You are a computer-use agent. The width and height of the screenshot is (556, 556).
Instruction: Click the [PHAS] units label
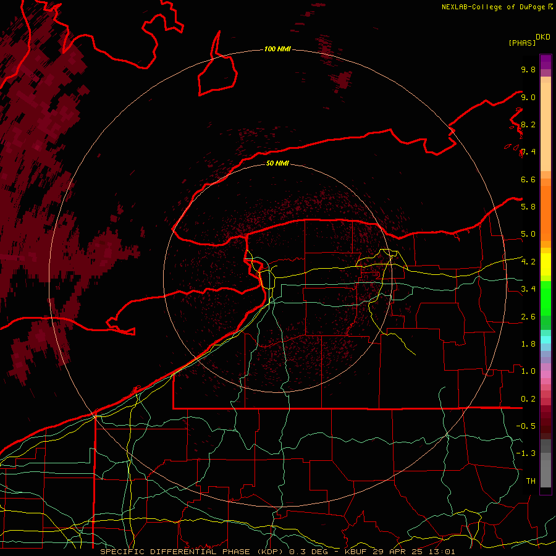pos(522,43)
